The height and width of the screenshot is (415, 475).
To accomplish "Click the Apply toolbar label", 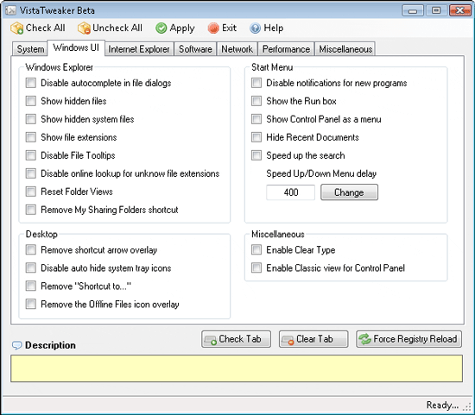I will point(182,28).
